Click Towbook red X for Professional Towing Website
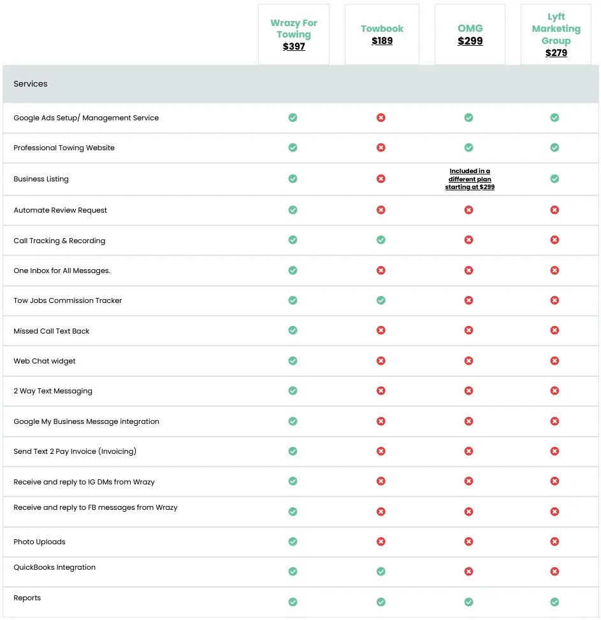The height and width of the screenshot is (620, 601). pos(381,148)
